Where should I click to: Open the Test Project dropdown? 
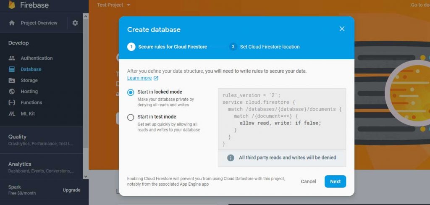(113, 5)
